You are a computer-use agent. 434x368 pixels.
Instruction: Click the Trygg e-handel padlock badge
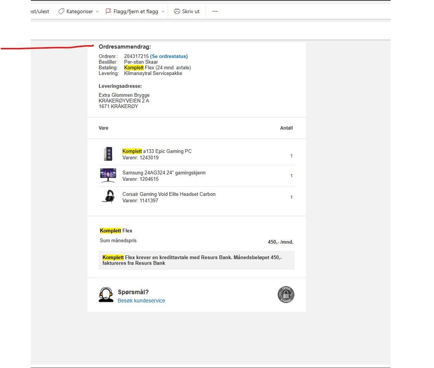[x=286, y=294]
